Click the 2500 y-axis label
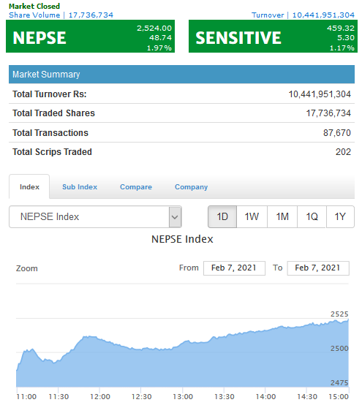Image resolution: width=362 pixels, height=405 pixels. tap(339, 349)
